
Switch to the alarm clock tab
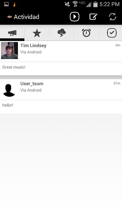click(x=86, y=33)
